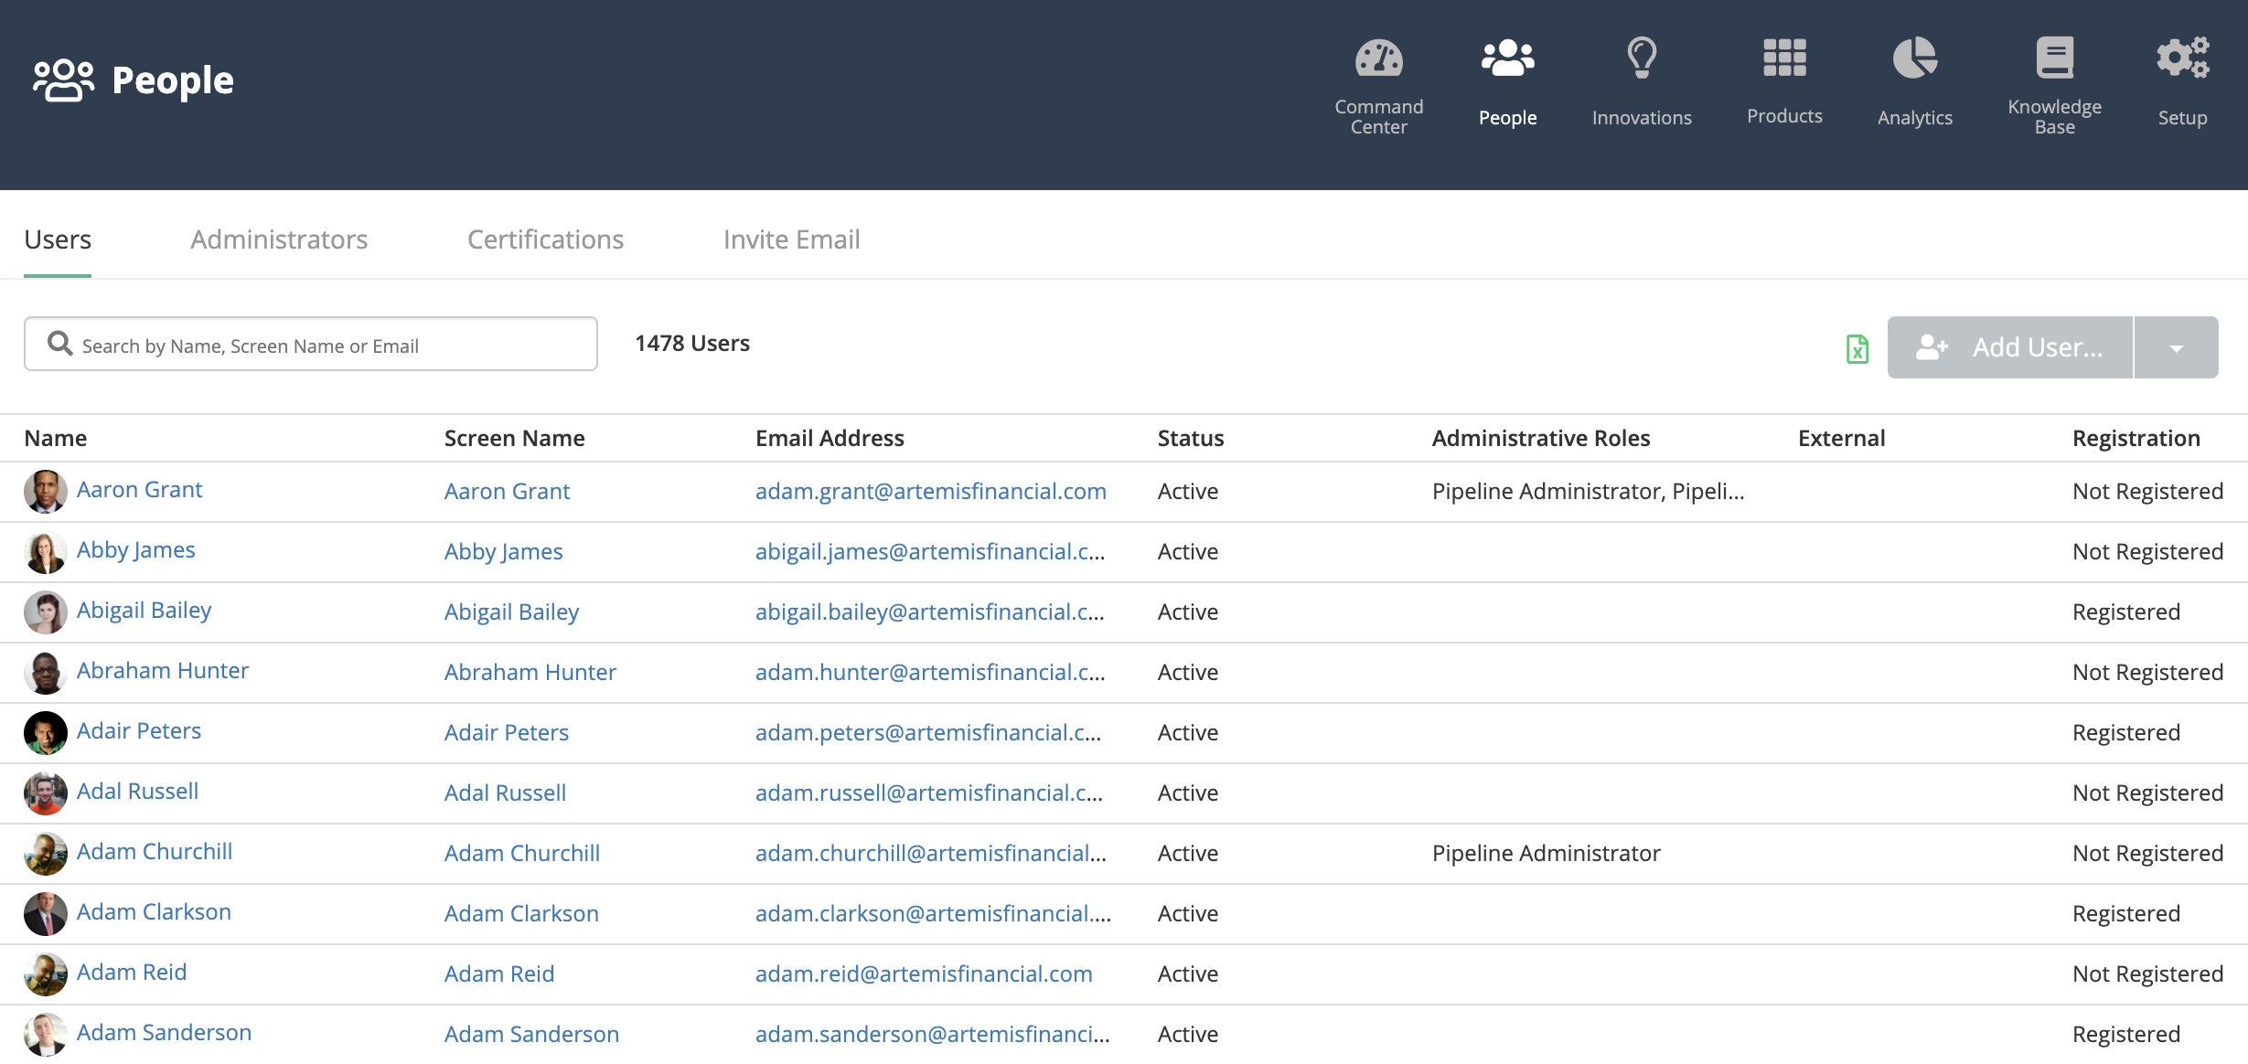Export users to Excel file icon
2248x1064 pixels.
(x=1857, y=348)
